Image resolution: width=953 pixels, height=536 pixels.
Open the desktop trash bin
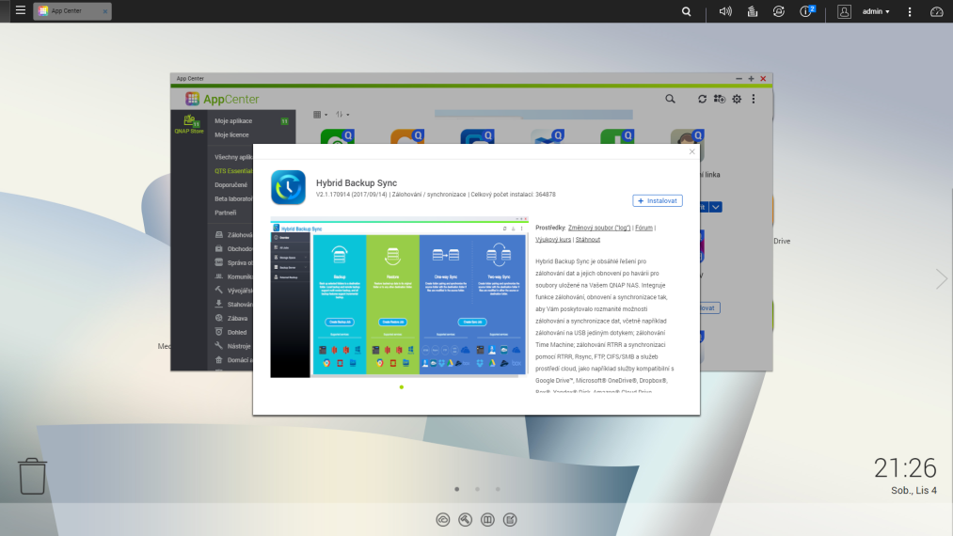click(32, 477)
